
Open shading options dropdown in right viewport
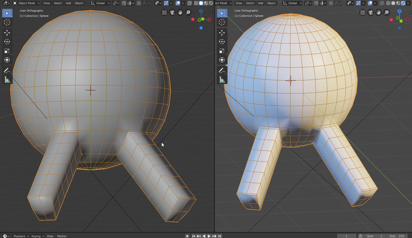pyautogui.click(x=409, y=3)
